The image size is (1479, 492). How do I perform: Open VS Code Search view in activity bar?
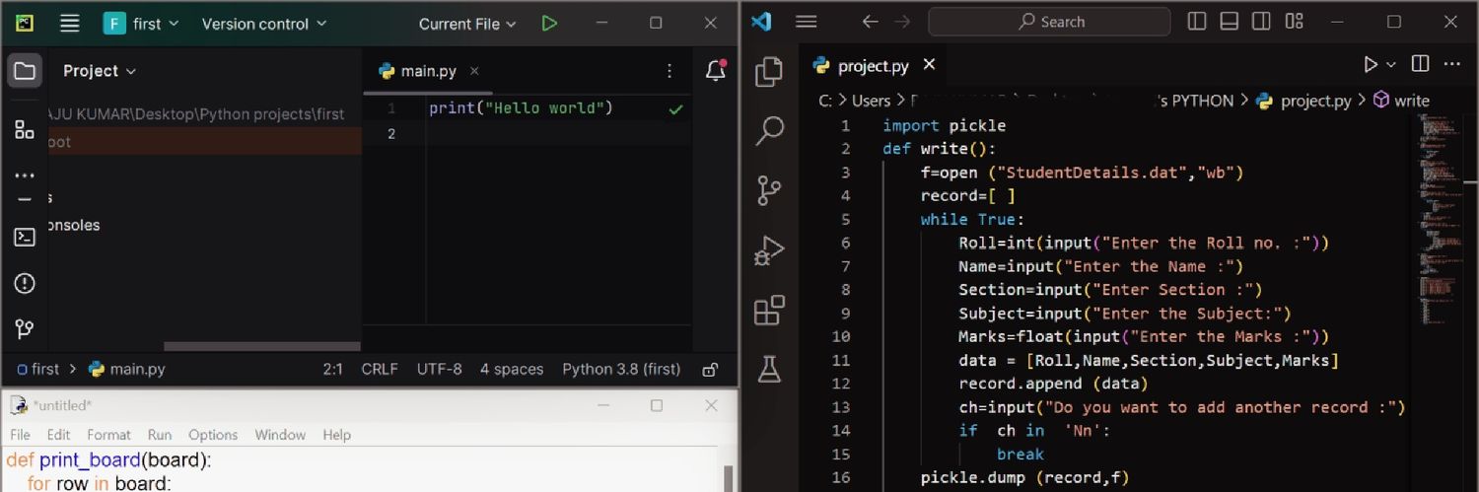click(769, 130)
